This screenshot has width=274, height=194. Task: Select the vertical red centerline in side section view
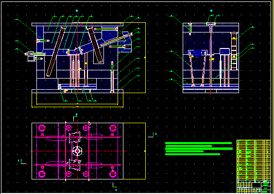[x=211, y=58]
